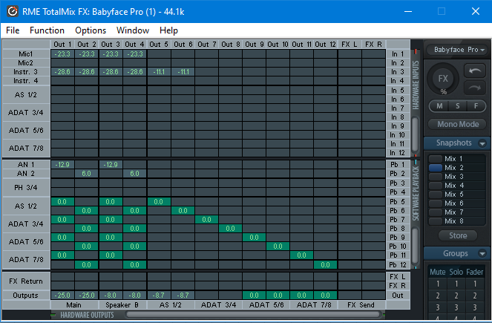This screenshot has width=492, height=323.
Task: Click the Mic1 to Out 1 cell
Action: (62, 54)
